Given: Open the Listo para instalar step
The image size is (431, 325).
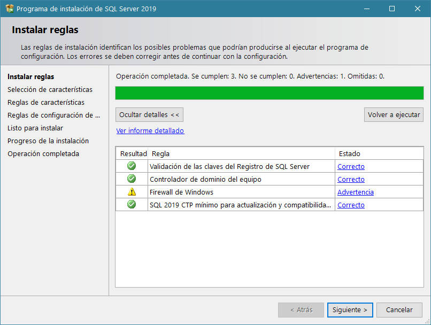Looking at the screenshot, I should click(x=35, y=128).
